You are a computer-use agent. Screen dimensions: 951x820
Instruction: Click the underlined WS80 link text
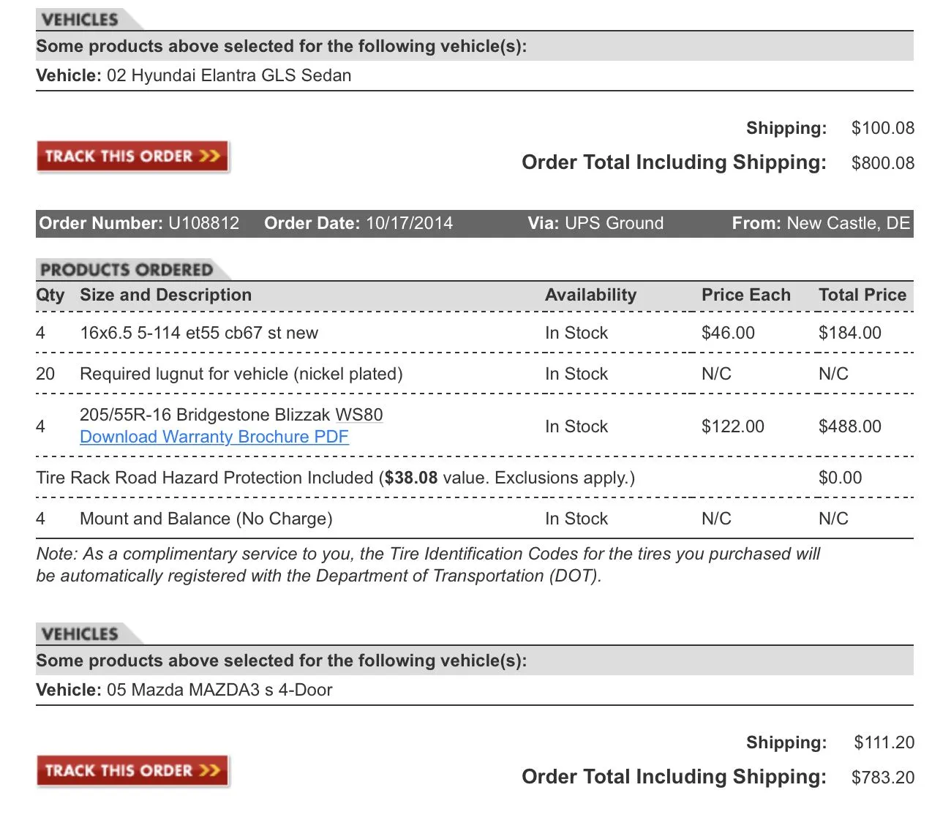pos(359,415)
